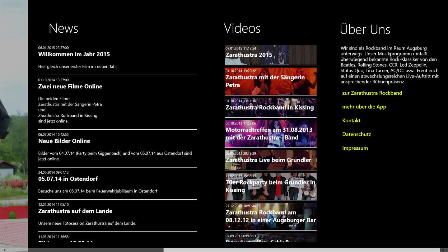Open the 'Zarathustra Rockband am 08.12.12' video

[x=271, y=217]
